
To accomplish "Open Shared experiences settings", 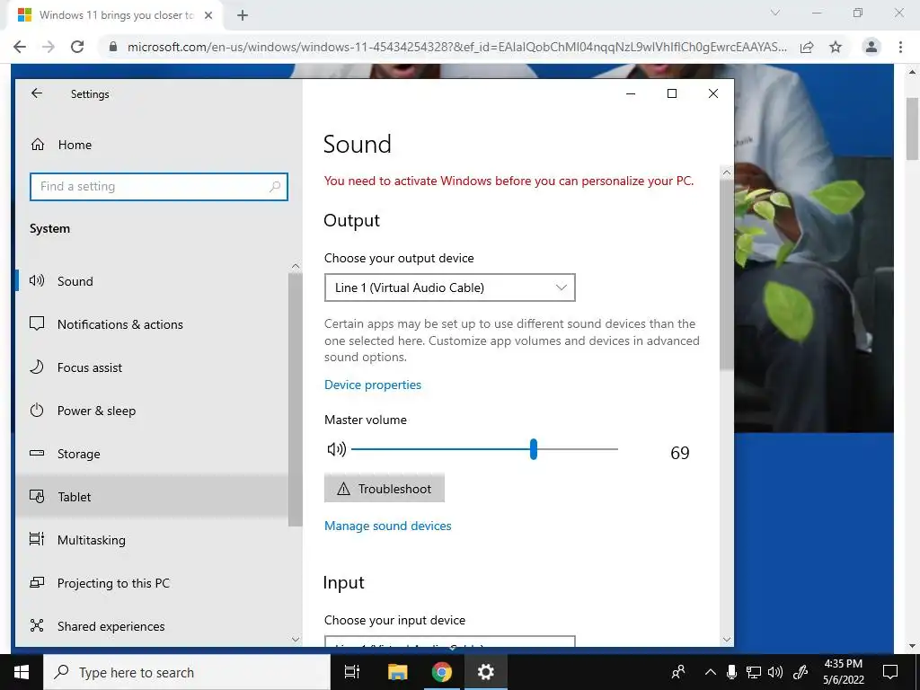I will [x=153, y=626].
